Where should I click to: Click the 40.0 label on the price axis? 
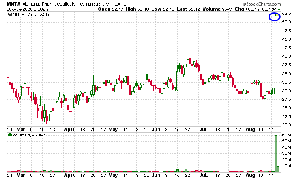pos(287,57)
